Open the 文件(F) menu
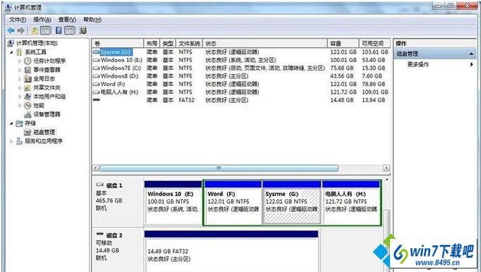The image size is (481, 272). click(x=18, y=20)
